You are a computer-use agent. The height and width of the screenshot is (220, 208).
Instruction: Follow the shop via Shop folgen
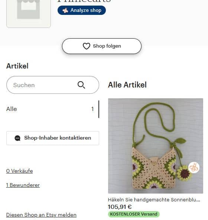click(x=102, y=46)
